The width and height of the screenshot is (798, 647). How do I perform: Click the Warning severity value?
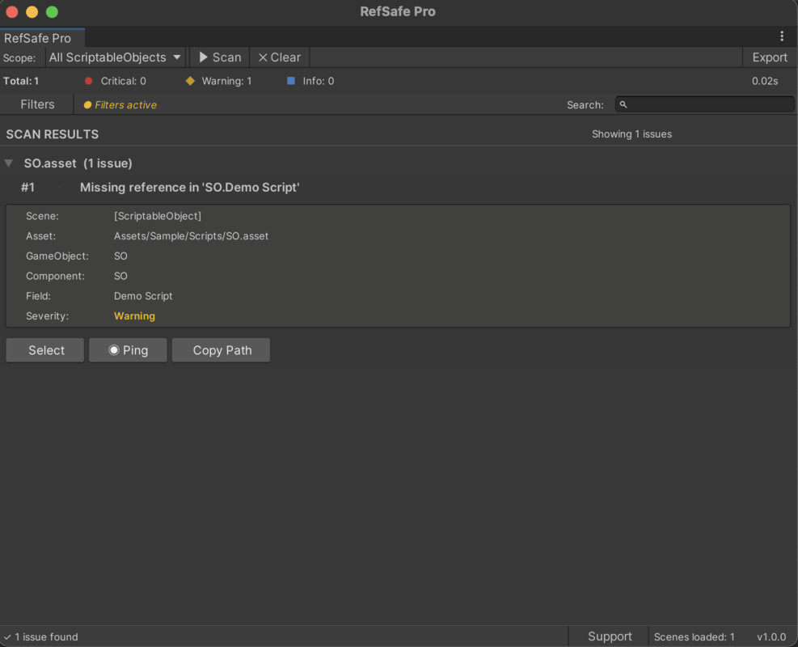click(x=134, y=315)
